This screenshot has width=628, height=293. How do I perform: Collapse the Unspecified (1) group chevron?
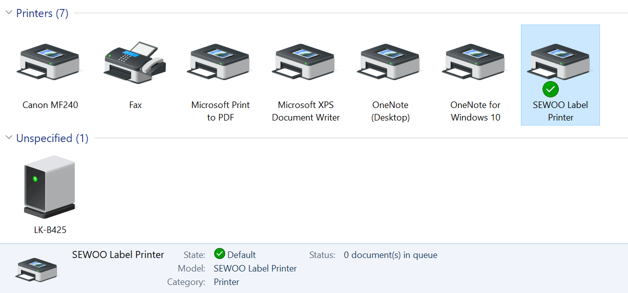(9, 138)
